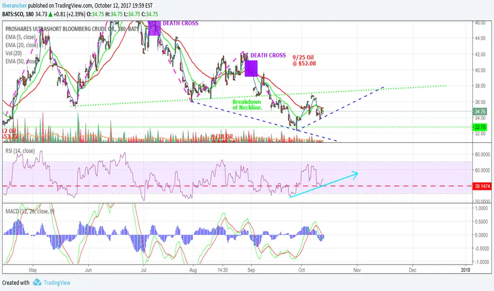Click the first purple DEATH CROSS label near July

(181, 23)
